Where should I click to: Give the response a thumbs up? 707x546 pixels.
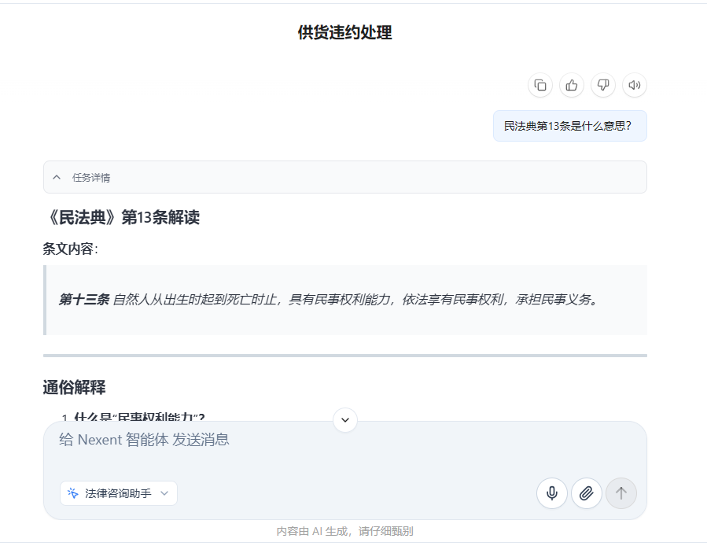pyautogui.click(x=571, y=85)
